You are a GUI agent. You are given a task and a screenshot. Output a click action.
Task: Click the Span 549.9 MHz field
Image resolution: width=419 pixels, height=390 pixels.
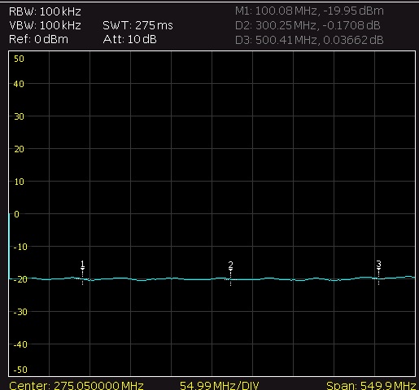tap(371, 385)
